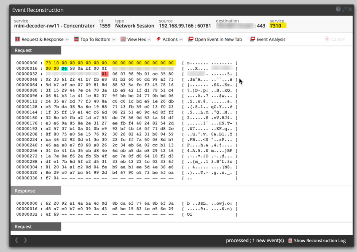
Task: Expand the Top To Bottom dropdown arrow
Action: point(114,40)
